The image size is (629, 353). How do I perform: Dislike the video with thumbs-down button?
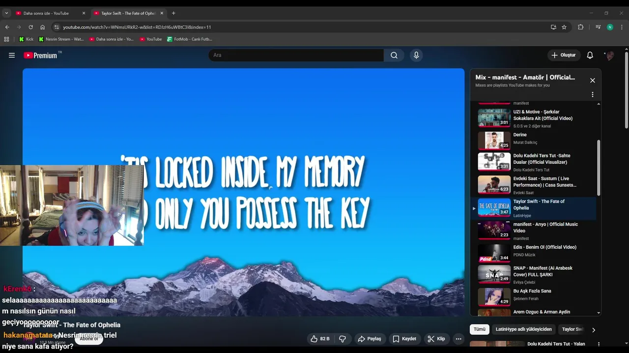point(343,339)
